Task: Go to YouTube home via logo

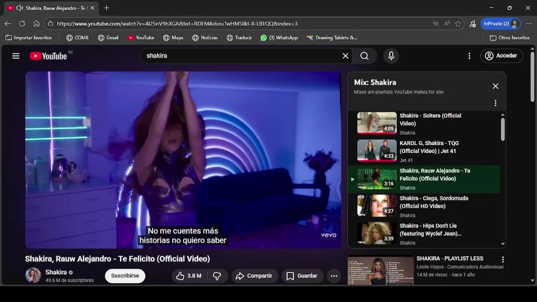Action: coord(48,56)
